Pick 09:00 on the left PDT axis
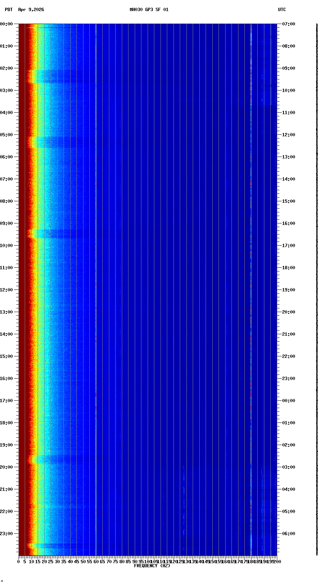Viewport: 333px width, 585px height. pos(7,223)
